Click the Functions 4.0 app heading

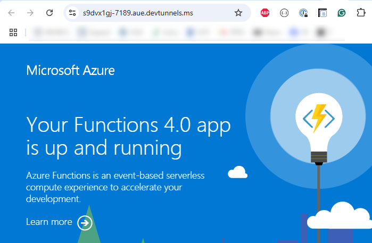pyautogui.click(x=128, y=135)
